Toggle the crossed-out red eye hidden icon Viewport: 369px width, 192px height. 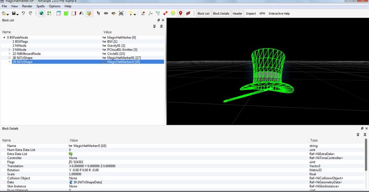[x=188, y=13]
